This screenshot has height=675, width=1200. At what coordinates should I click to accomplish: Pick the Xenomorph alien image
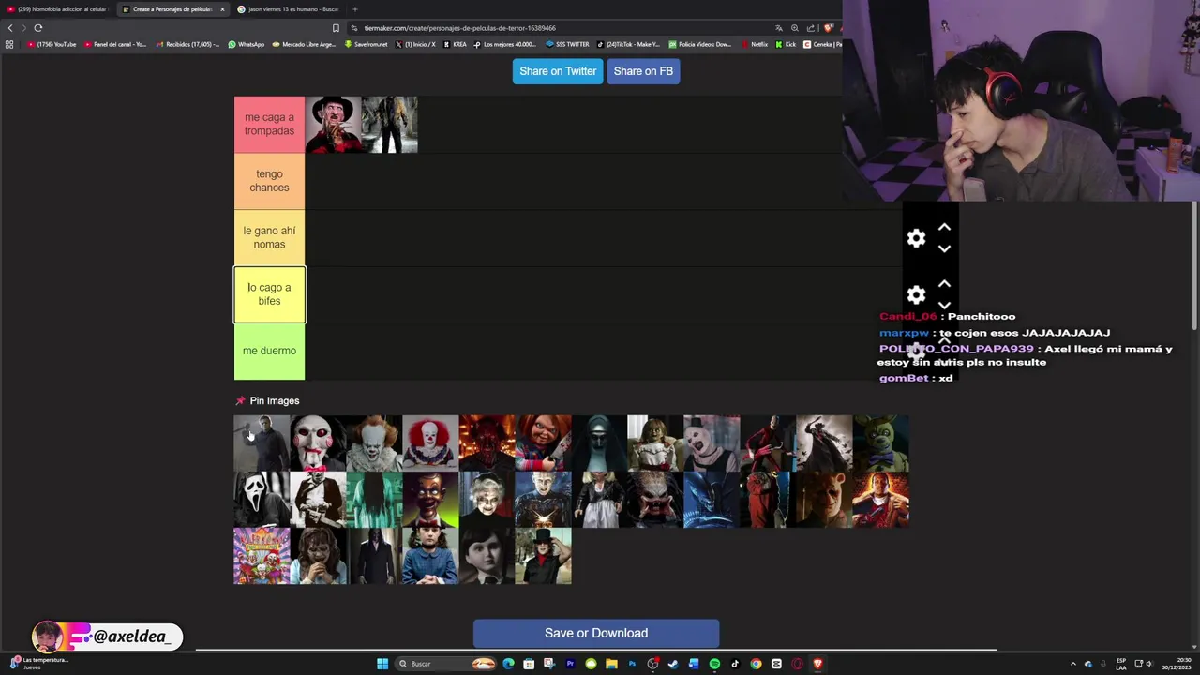click(712, 500)
